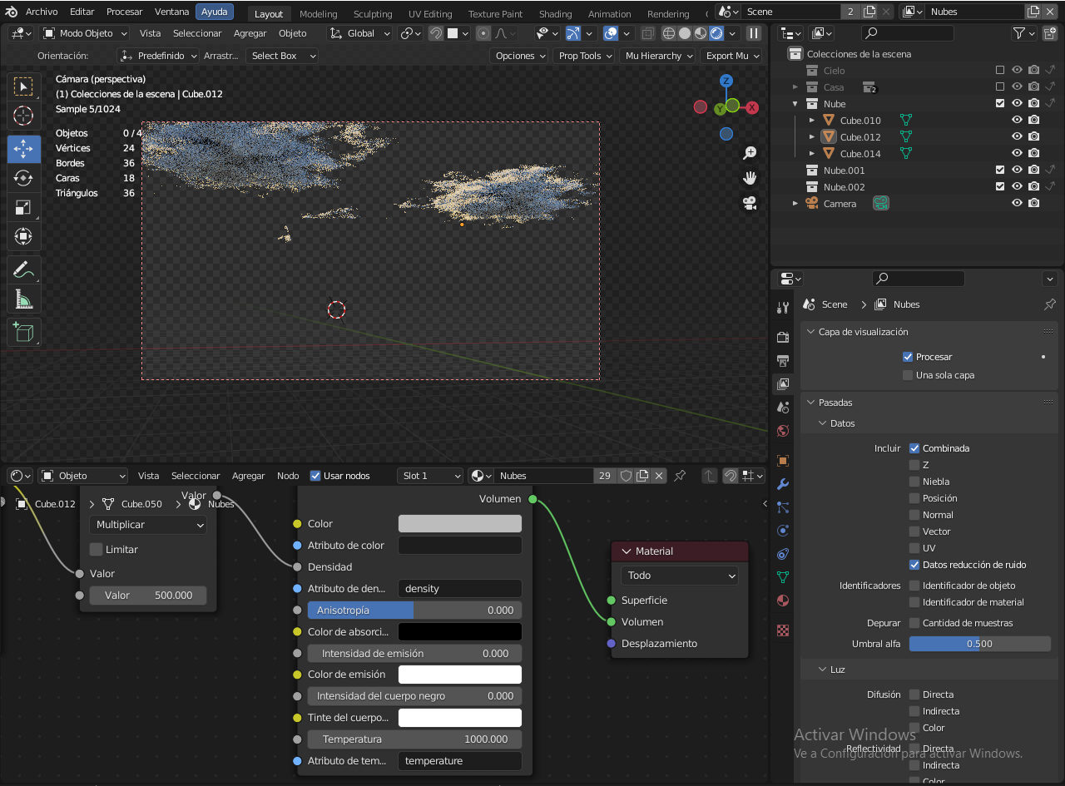Image resolution: width=1065 pixels, height=786 pixels.
Task: Select the Select Box tool in left toolbar
Action: [24, 87]
